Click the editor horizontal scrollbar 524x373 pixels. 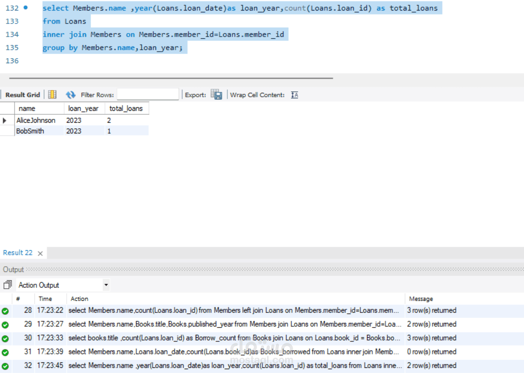pos(171,78)
